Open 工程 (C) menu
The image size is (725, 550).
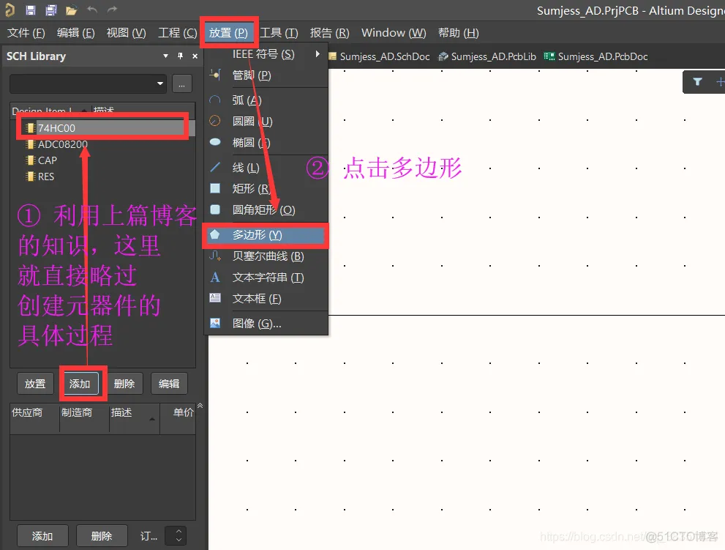click(178, 33)
